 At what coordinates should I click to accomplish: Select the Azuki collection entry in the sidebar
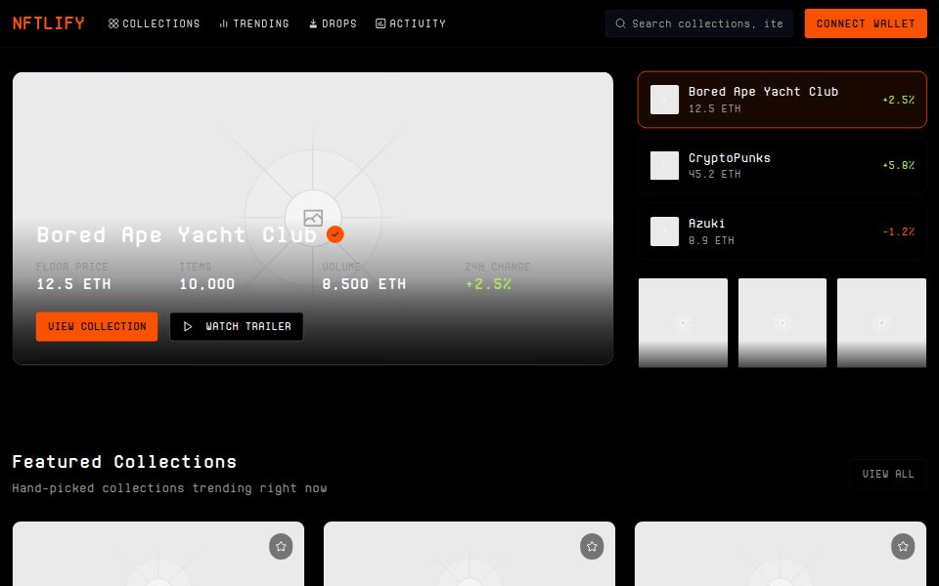click(x=782, y=231)
